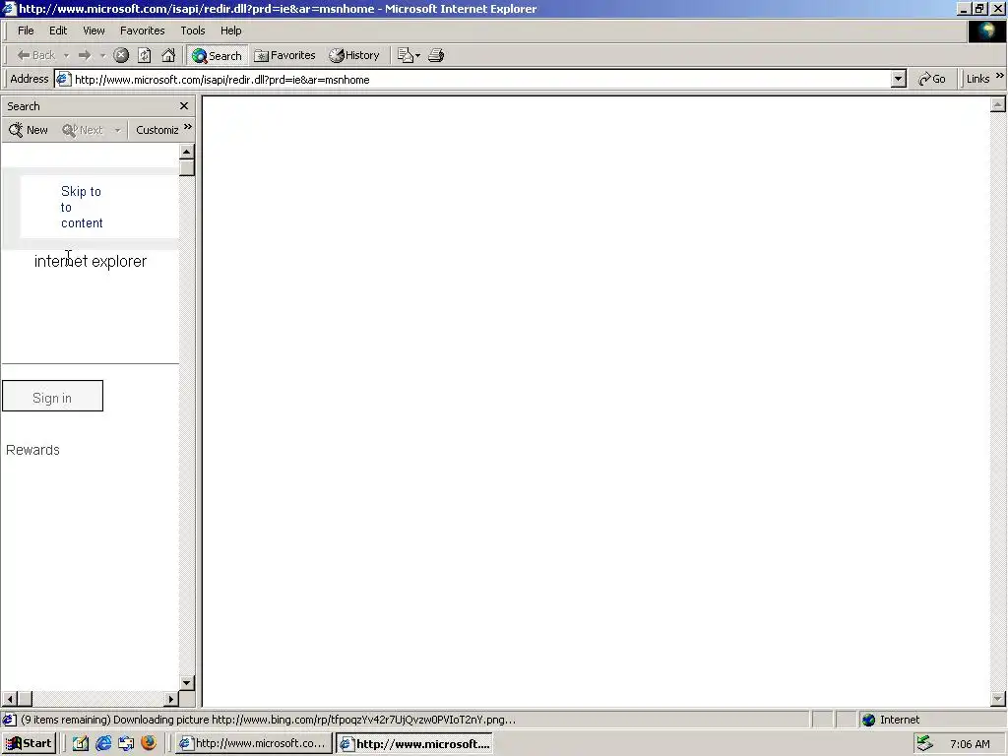Click the Customize button in Search panel
Screen dimensions: 1008x756
[157, 130]
